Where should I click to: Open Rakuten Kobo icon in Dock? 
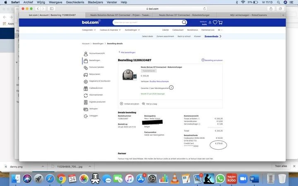(231, 179)
